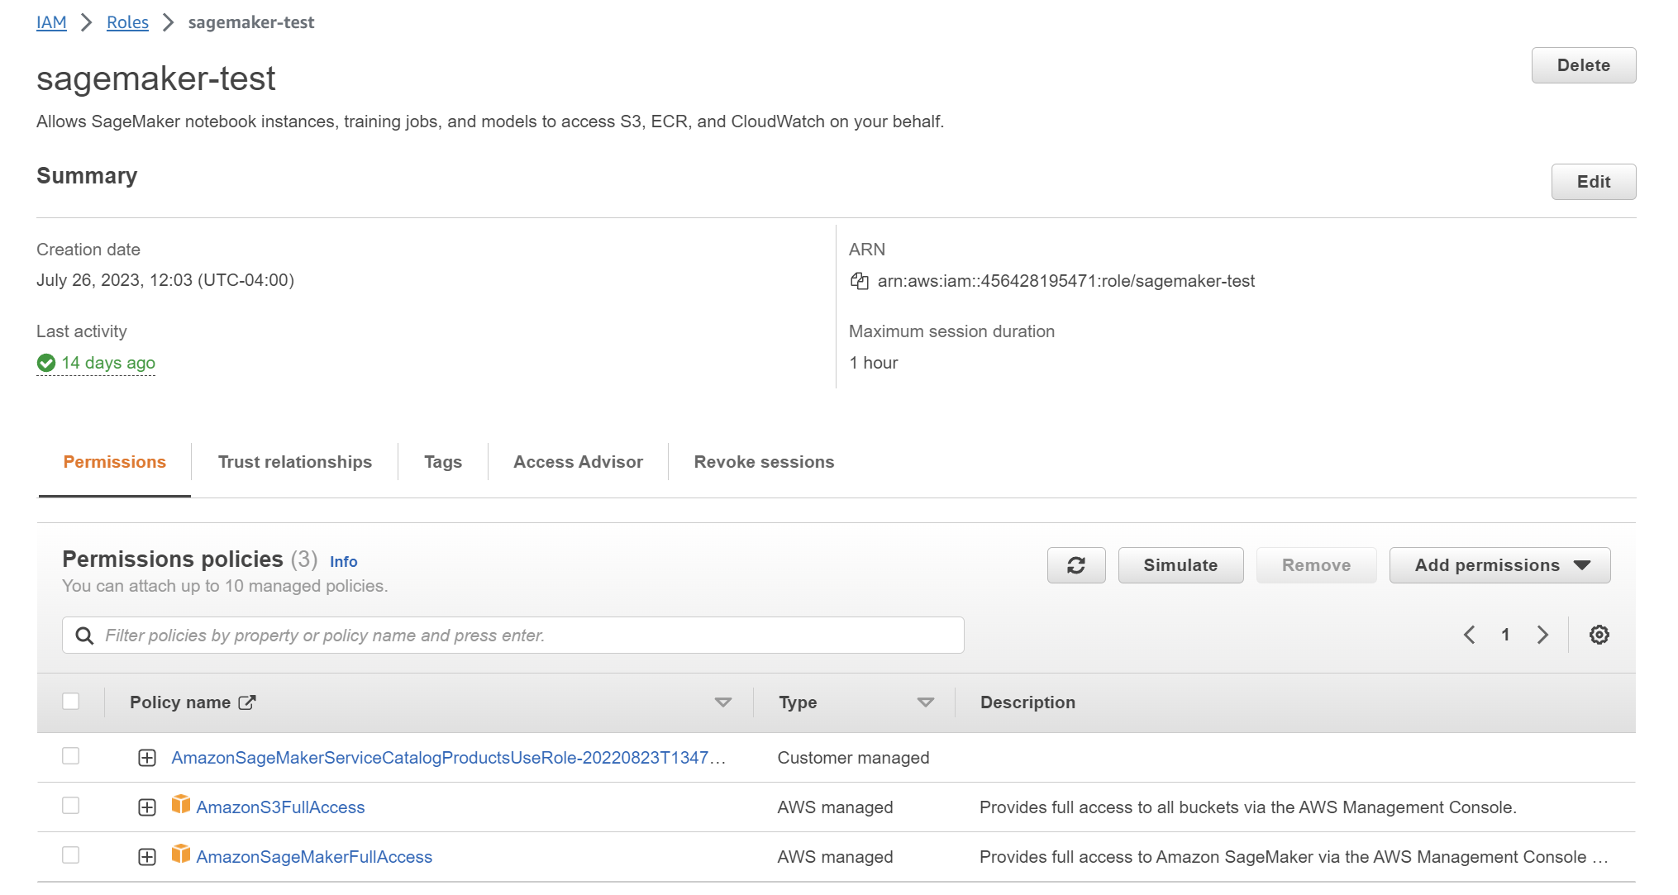Open the AmazonSageMakerServiceCatalogProductsUseRole policy link

click(x=448, y=758)
